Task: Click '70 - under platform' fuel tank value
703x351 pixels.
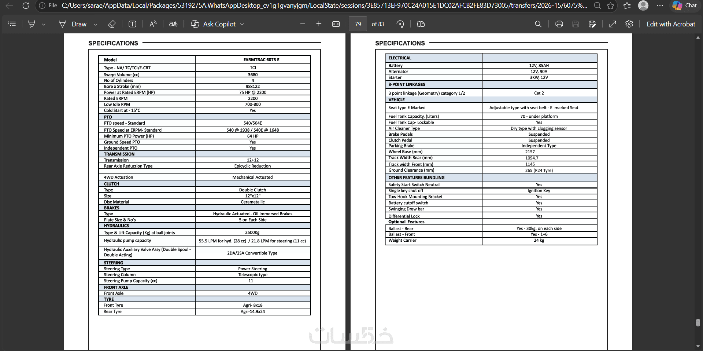Action: (x=539, y=116)
